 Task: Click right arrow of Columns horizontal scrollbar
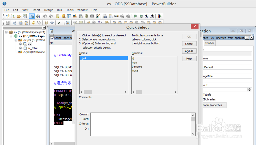tap(175, 92)
